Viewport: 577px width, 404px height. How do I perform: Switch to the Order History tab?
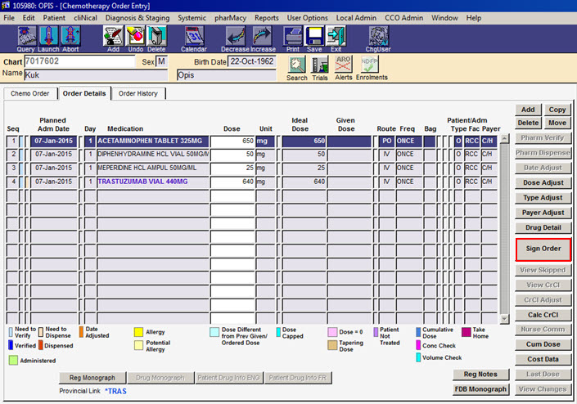point(138,93)
